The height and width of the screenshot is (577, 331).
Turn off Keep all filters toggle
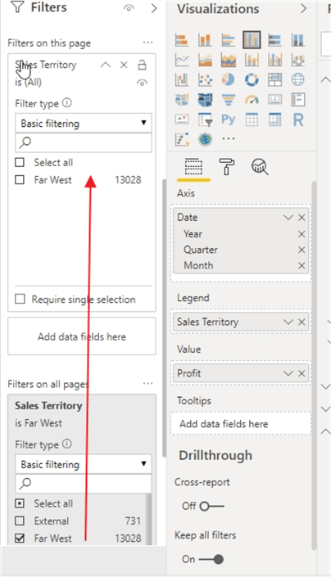[x=211, y=559]
